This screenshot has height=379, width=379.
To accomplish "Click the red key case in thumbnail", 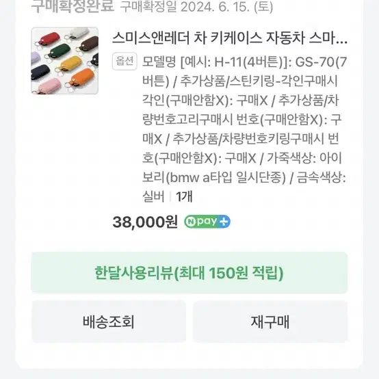I will pyautogui.click(x=50, y=38).
